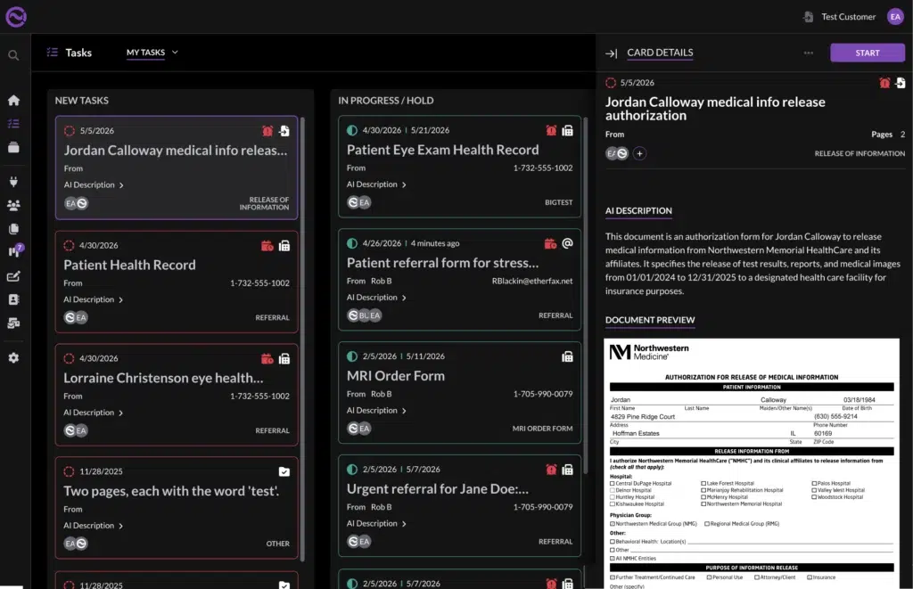Click the RELEASE OF INFORMATION tag in Card Details
Image resolution: width=913 pixels, height=589 pixels.
pos(860,153)
